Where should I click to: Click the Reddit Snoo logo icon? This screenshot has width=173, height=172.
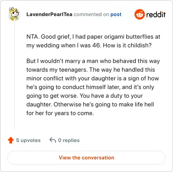(139, 14)
